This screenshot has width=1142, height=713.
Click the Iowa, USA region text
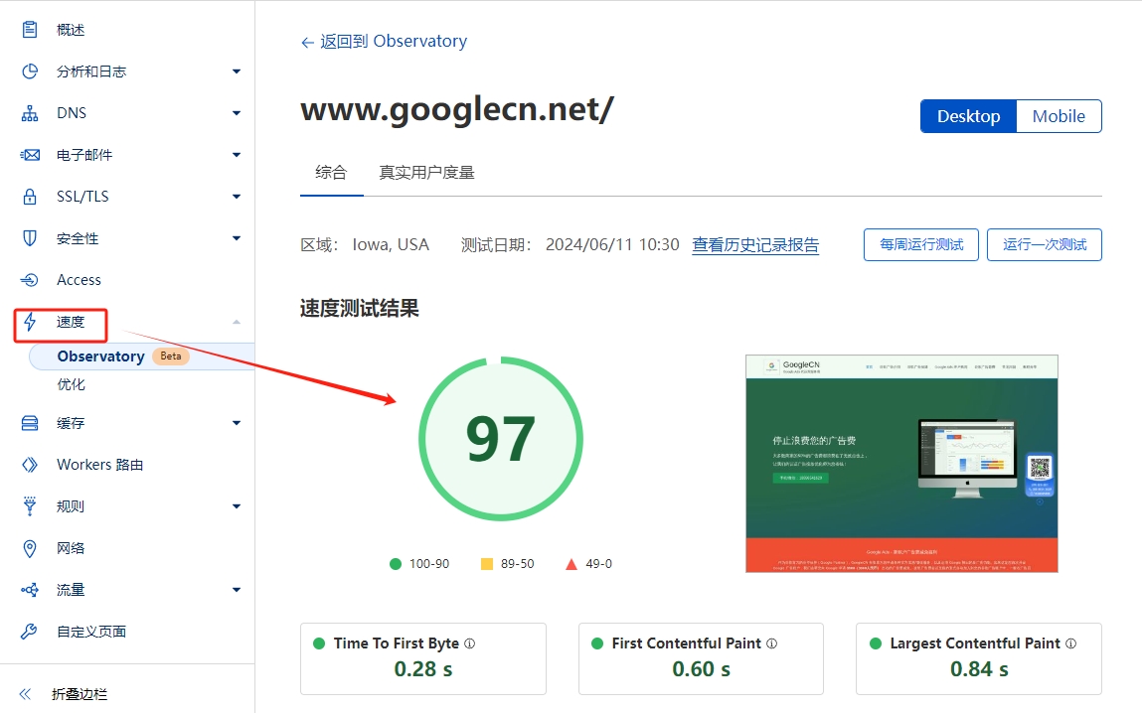(391, 244)
